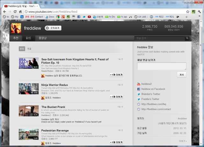Image resolution: width=204 pixels, height=147 pixels.
Task: Switch to the videos tab (동영상)
Action: (42, 38)
